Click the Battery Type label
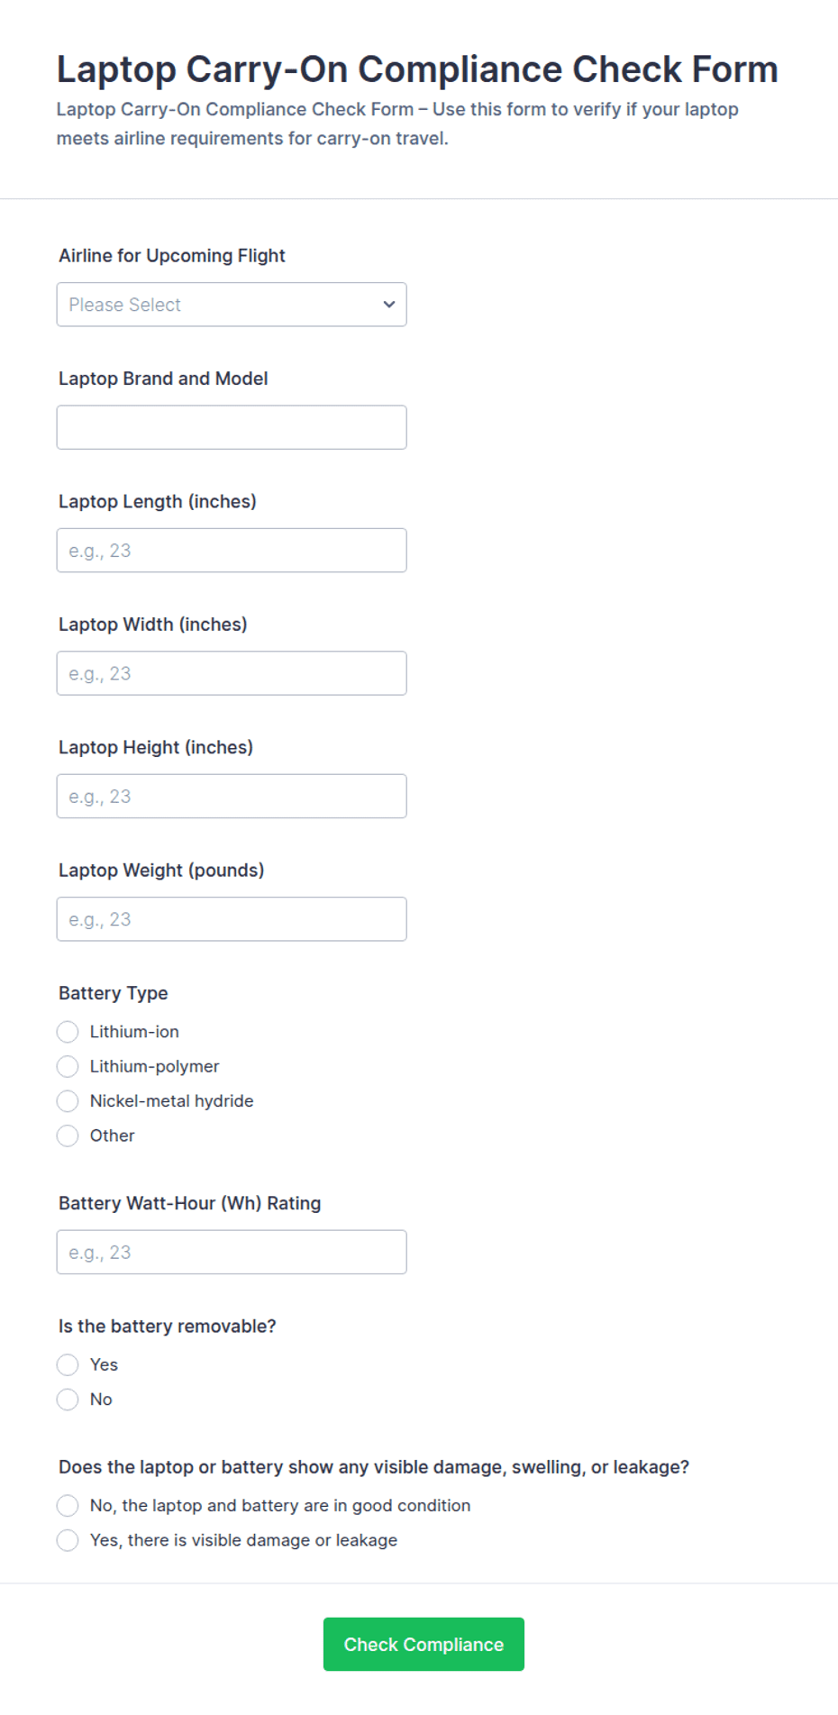The width and height of the screenshot is (838, 1715). (114, 993)
